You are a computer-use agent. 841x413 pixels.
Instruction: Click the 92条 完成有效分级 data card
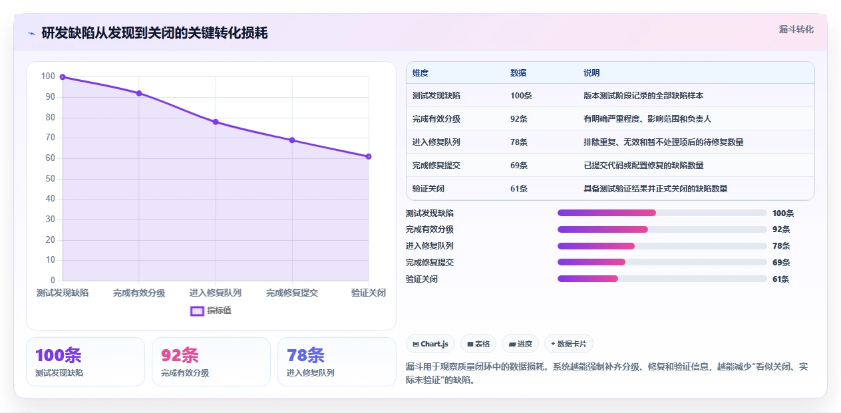click(211, 362)
